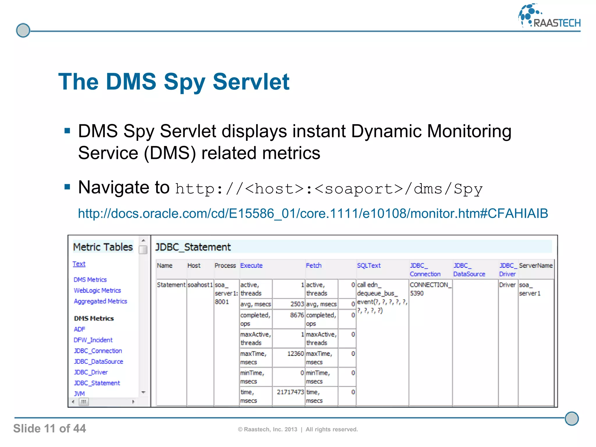Screen dimensions: 596x447
Task: Click the Text link under Metric Tables
Action: click(x=79, y=264)
